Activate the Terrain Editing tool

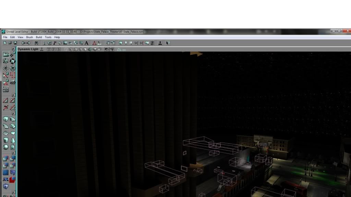[x=13, y=82]
